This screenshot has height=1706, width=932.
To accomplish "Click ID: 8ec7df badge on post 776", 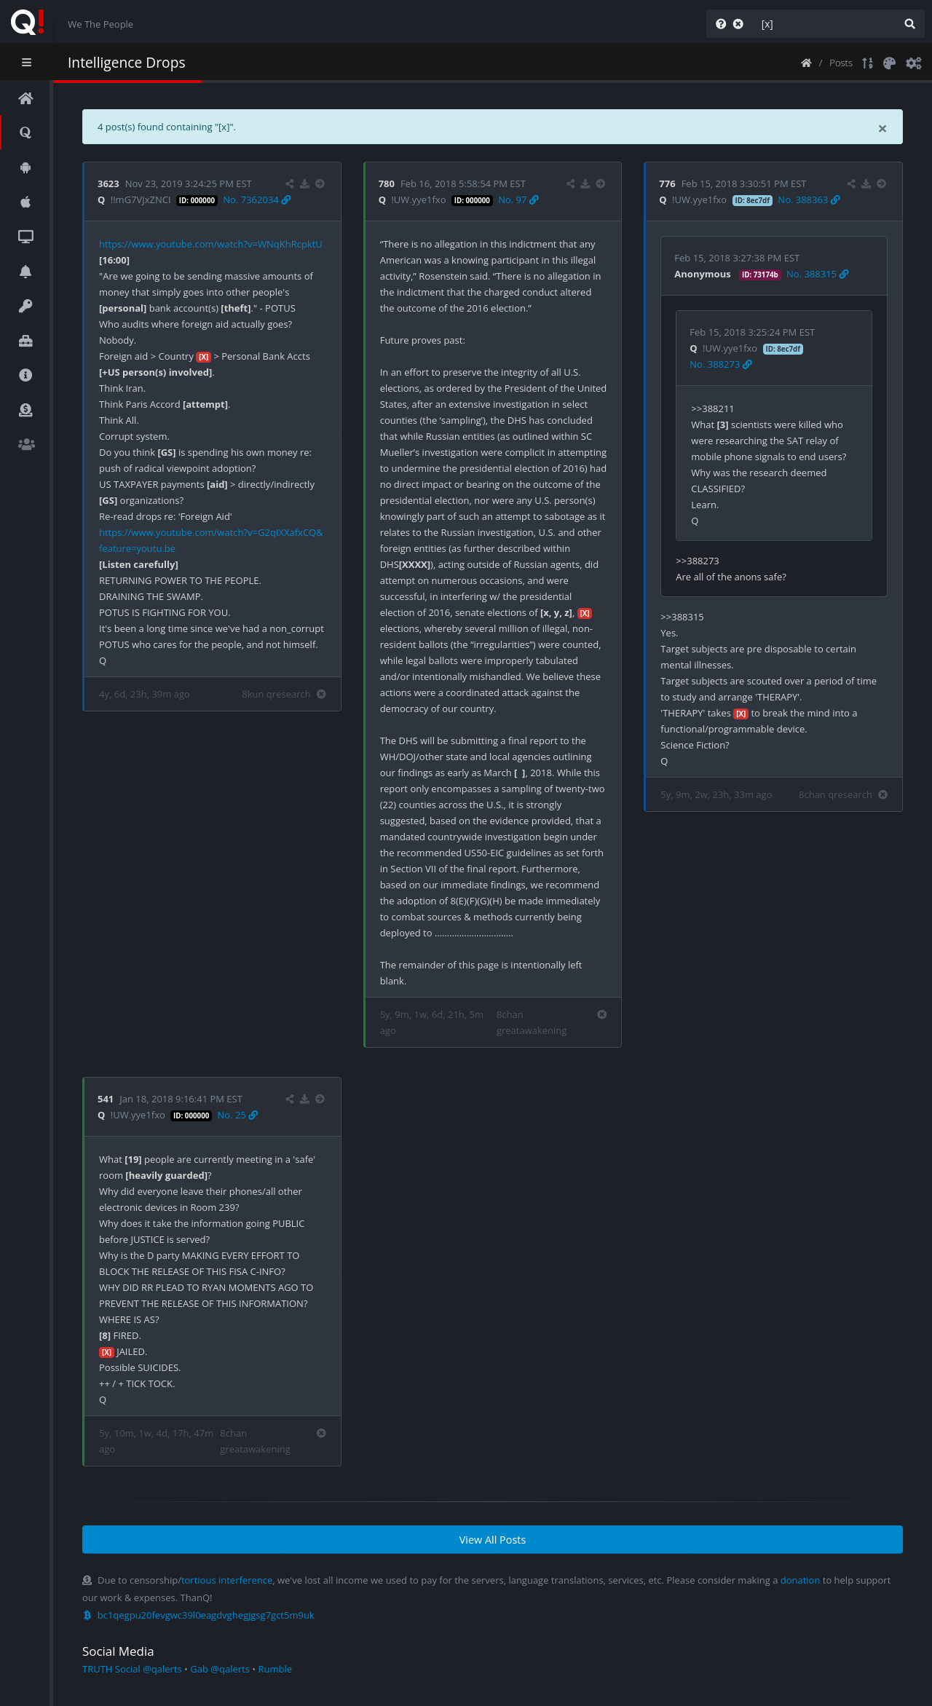I will pyautogui.click(x=752, y=201).
